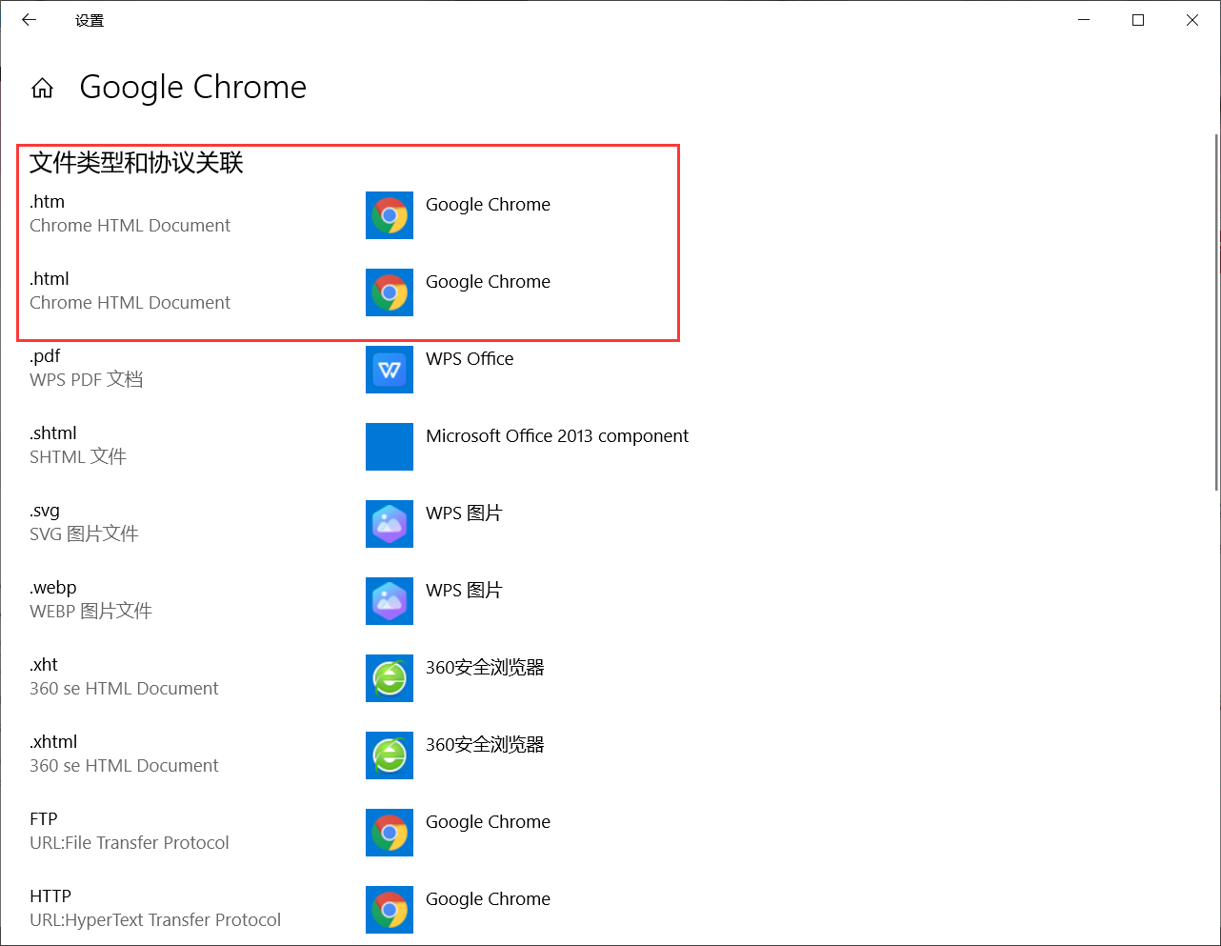Maximize the 设置 window
Viewport: 1221px width, 946px height.
tap(1138, 20)
